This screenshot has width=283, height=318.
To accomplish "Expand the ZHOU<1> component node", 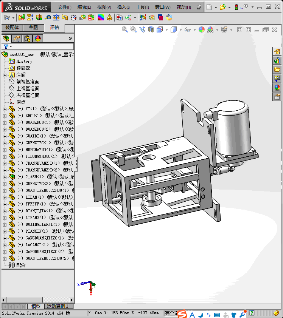I will 5,116.
